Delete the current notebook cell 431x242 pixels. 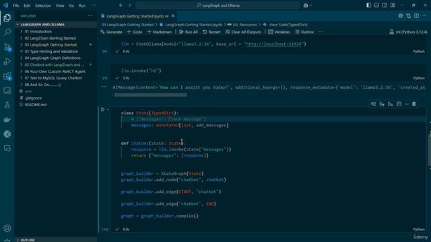(x=414, y=104)
